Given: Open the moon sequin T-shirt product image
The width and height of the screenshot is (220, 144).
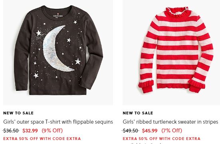Looking at the screenshot, I should (58, 52).
